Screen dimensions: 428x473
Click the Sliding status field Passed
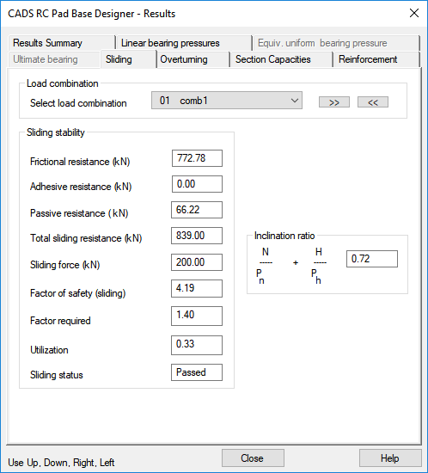click(x=197, y=372)
